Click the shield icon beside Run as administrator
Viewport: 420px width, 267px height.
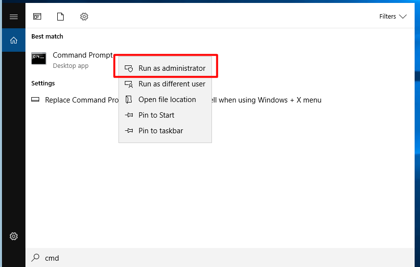pos(129,68)
